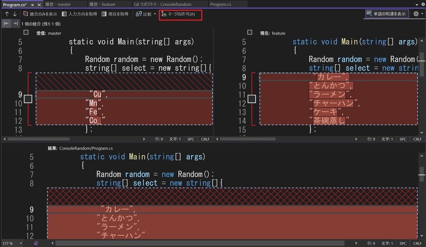
Task: Navigate to the previous conflict with up arrow
Action: (6, 13)
